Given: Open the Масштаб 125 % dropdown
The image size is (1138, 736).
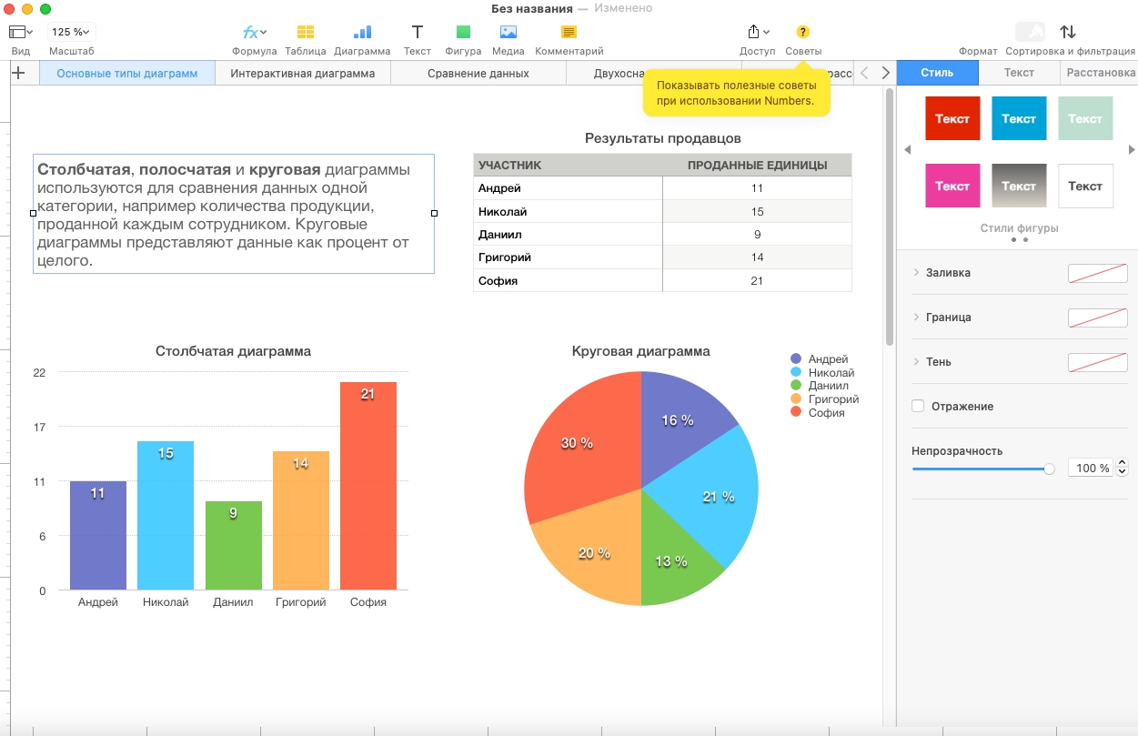Looking at the screenshot, I should (x=71, y=32).
